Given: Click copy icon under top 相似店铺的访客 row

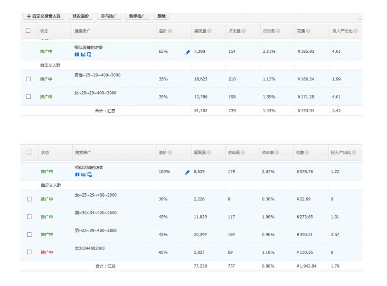Looking at the screenshot, I should click(x=89, y=55).
